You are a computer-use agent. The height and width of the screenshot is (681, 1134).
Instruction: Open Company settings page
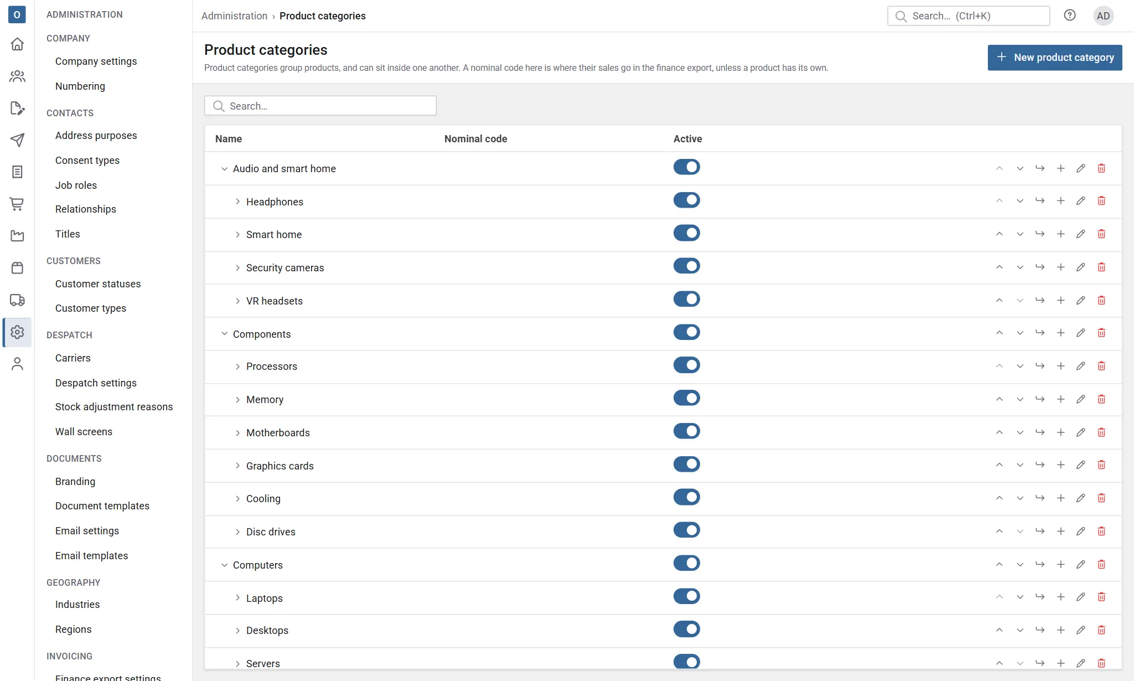tap(96, 61)
